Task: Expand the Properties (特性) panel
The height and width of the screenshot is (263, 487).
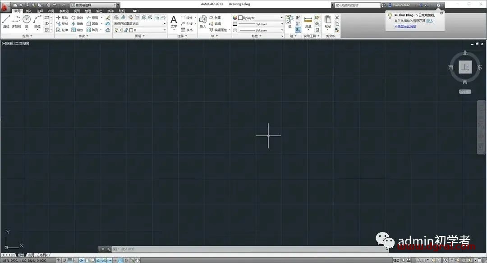Action: (x=256, y=36)
